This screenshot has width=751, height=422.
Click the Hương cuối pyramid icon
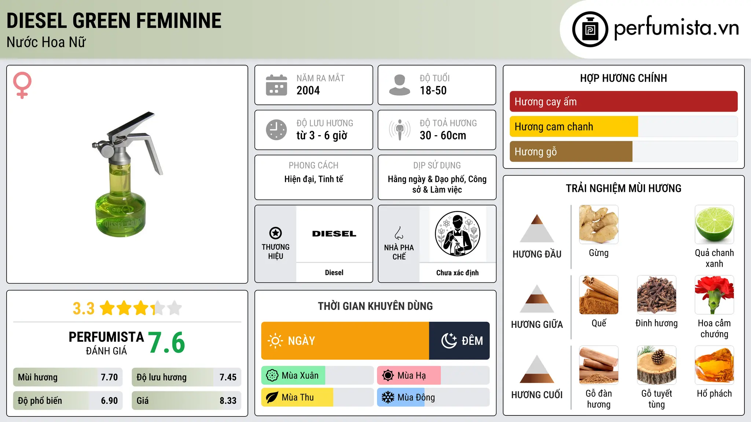pos(537,369)
